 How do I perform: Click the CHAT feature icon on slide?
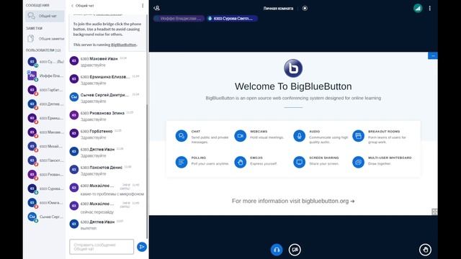(182, 136)
